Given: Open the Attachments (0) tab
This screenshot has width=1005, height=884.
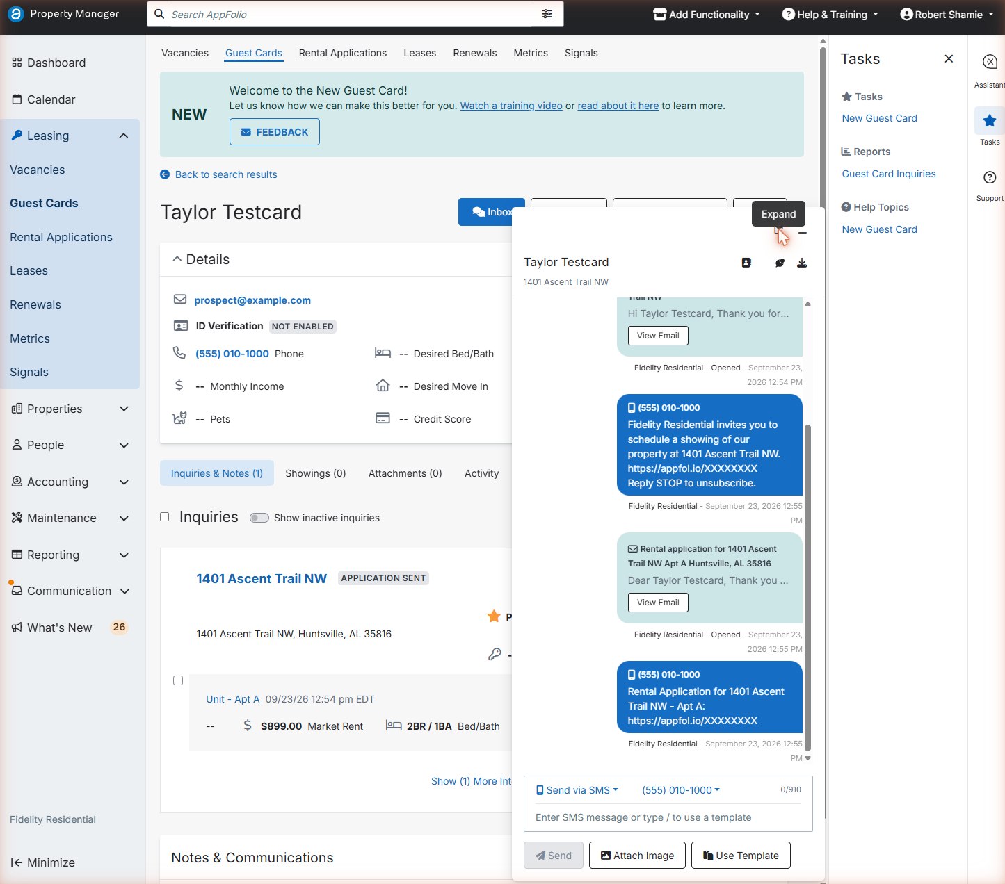Looking at the screenshot, I should click(x=405, y=473).
